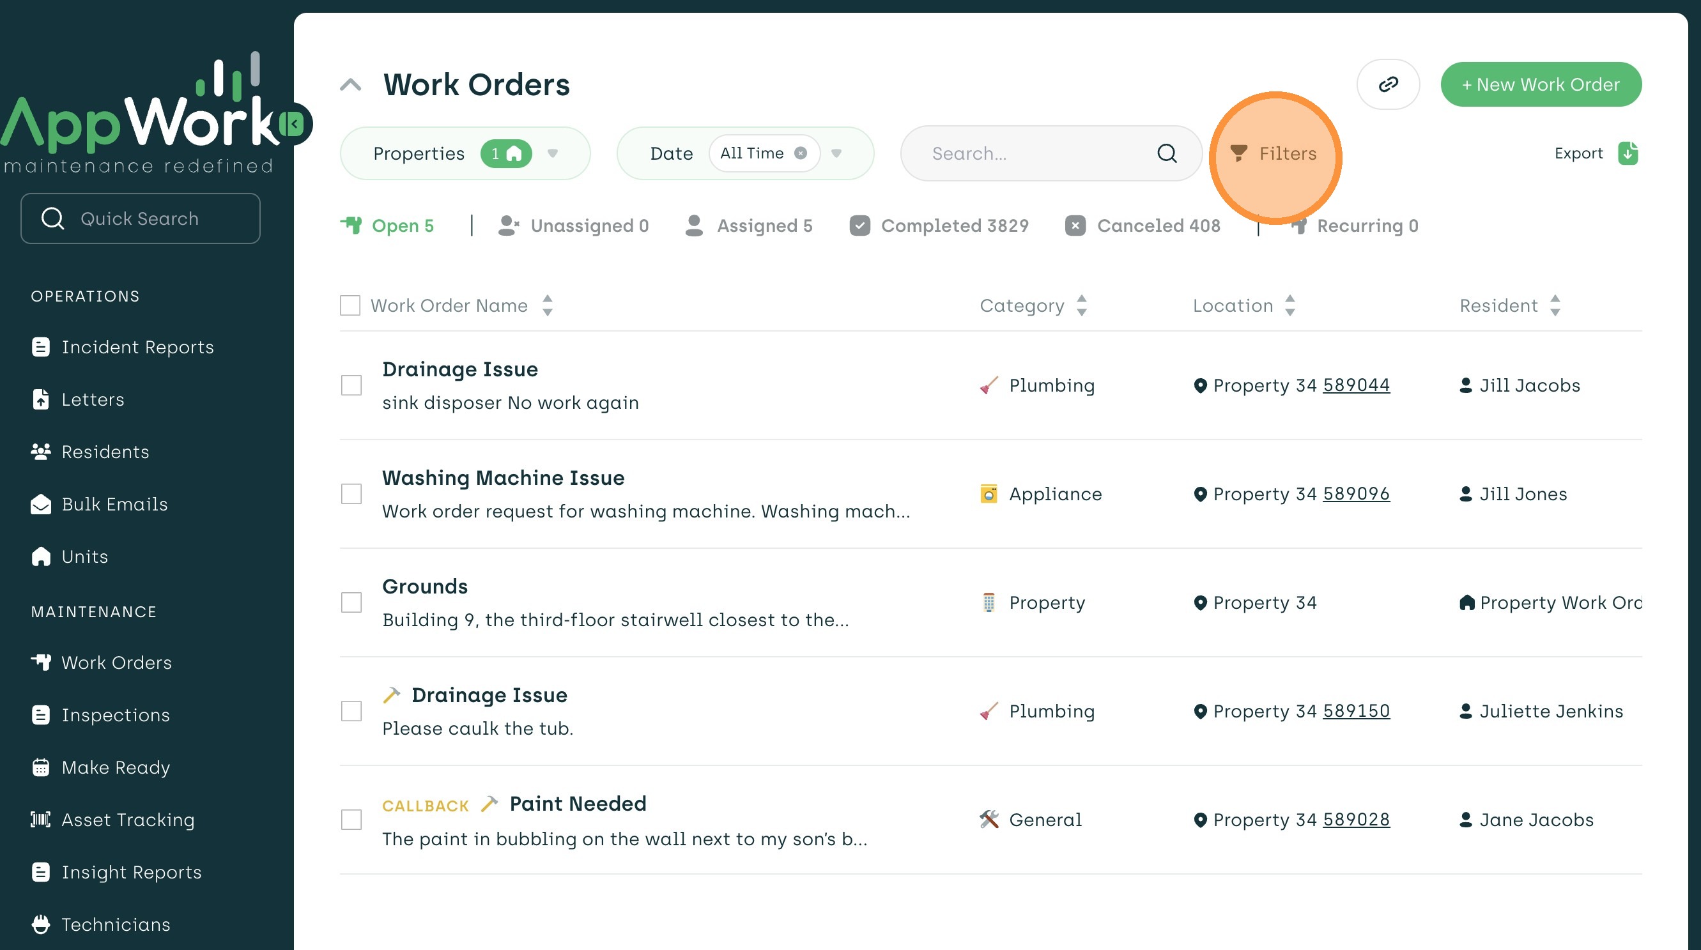Open Asset Tracking from the sidebar
This screenshot has width=1701, height=950.
(x=127, y=819)
